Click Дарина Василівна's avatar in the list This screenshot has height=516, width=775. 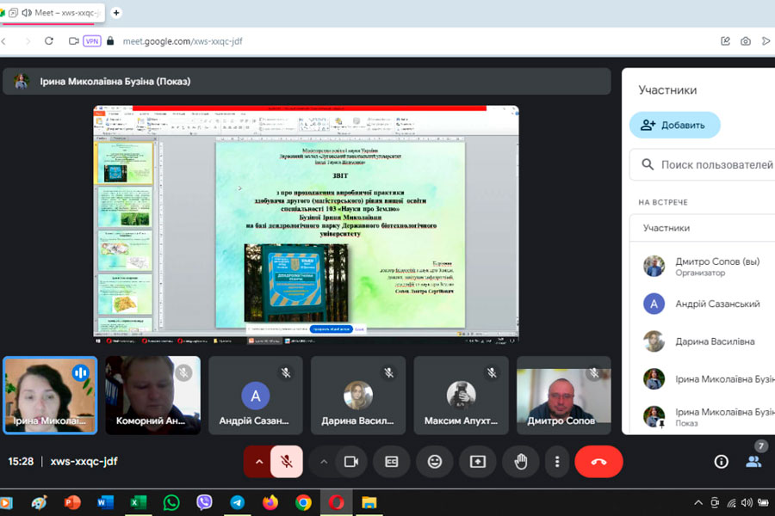[654, 341]
